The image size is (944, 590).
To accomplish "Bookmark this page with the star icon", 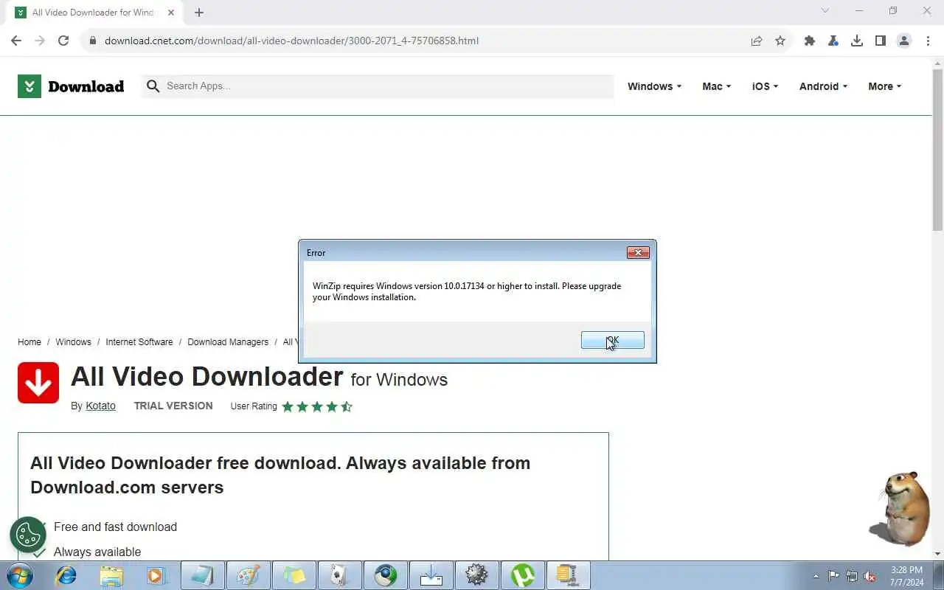I will tap(780, 41).
